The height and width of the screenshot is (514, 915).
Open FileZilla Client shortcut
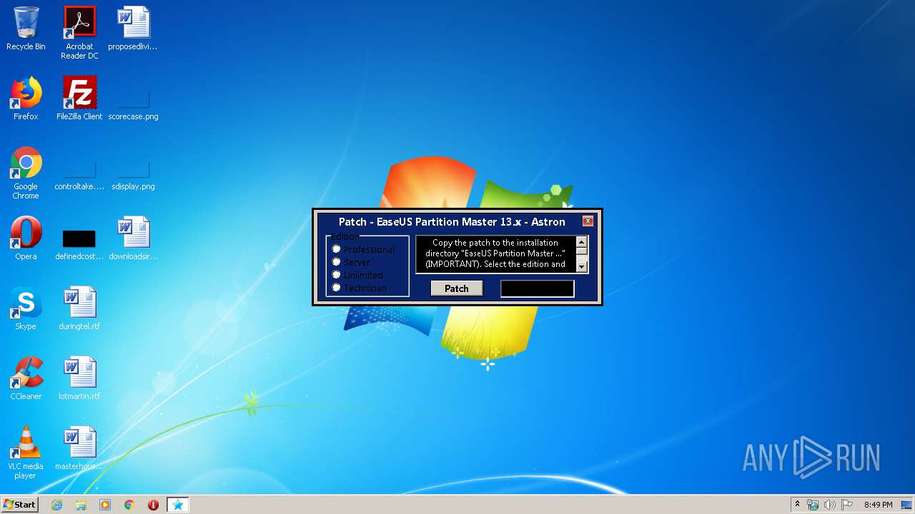pyautogui.click(x=79, y=99)
